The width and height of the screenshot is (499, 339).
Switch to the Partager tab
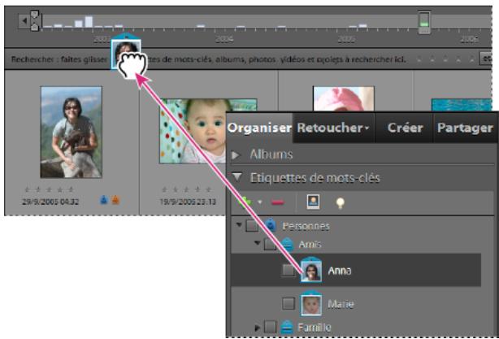tap(465, 128)
